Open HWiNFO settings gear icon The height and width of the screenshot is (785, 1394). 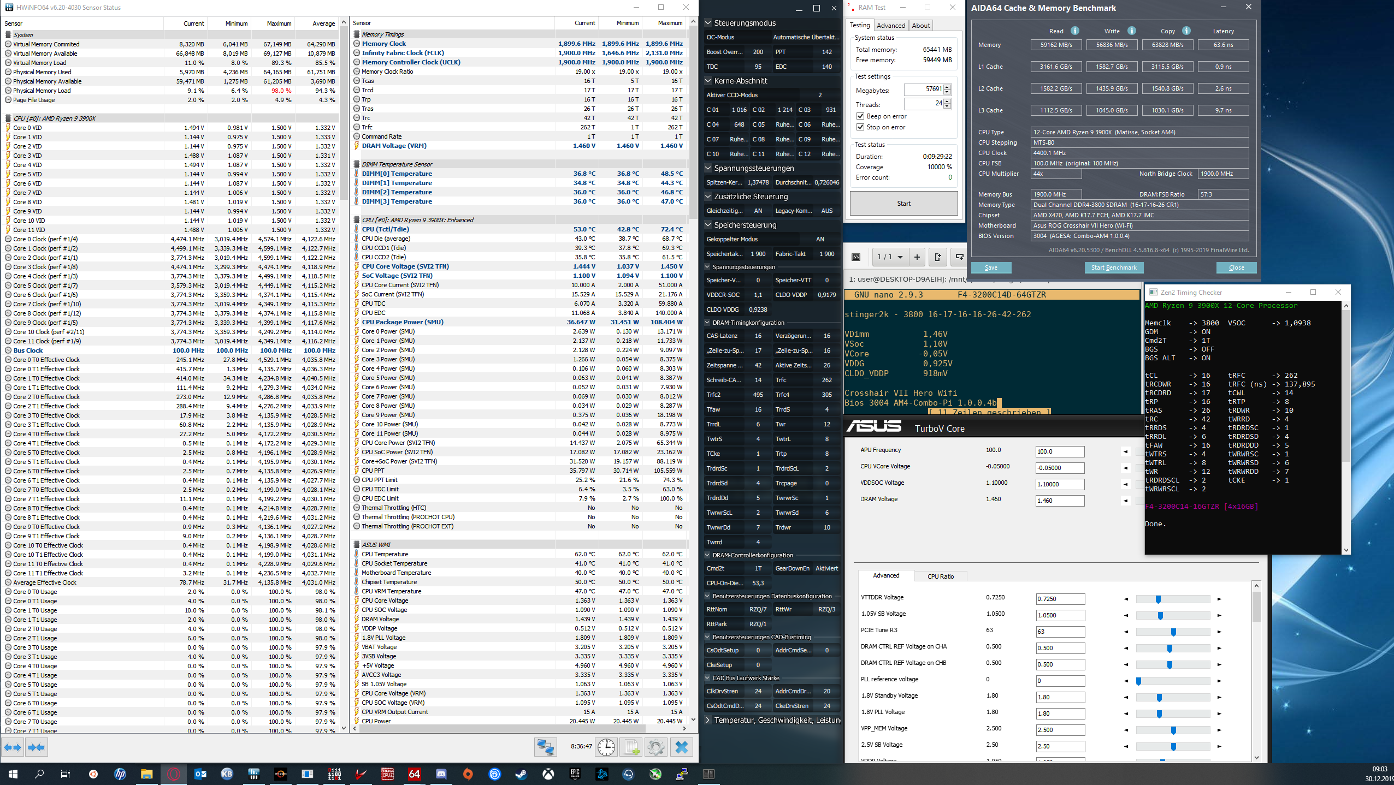[656, 747]
